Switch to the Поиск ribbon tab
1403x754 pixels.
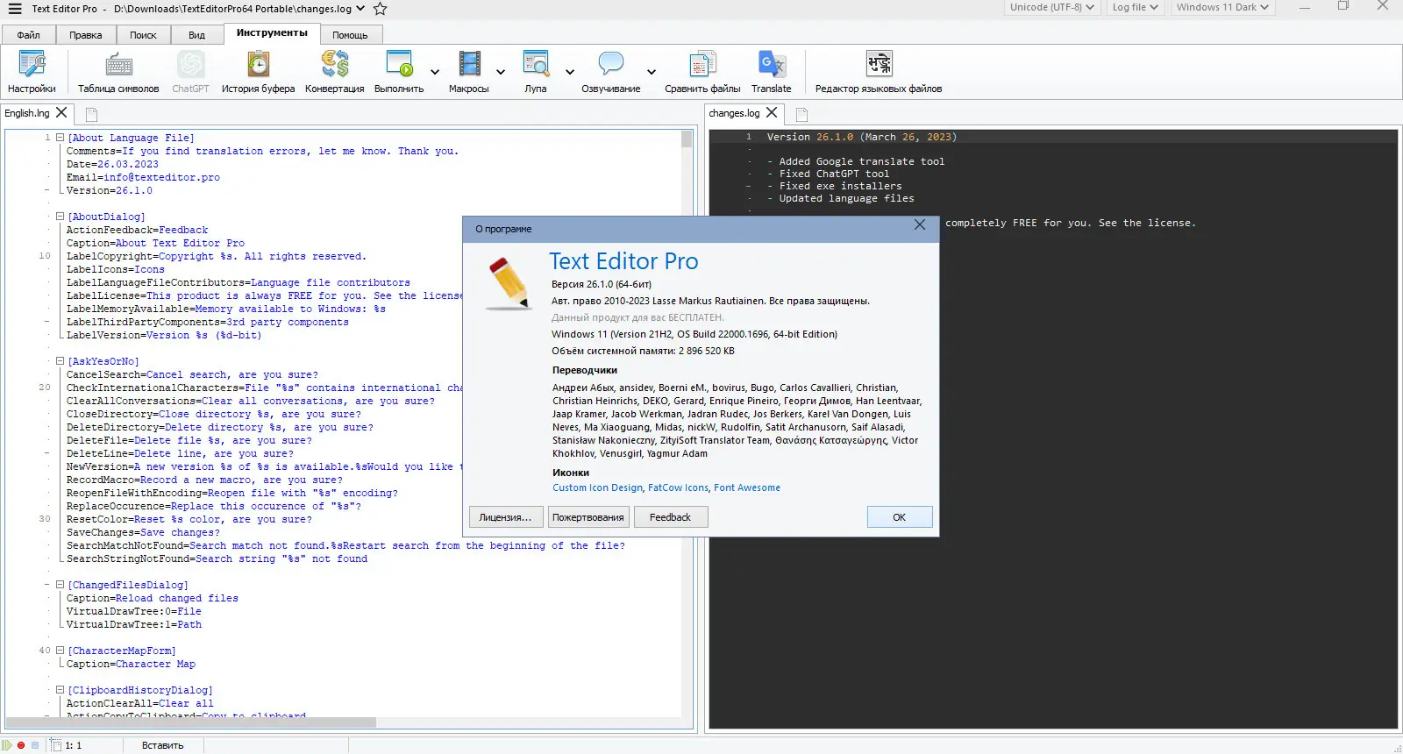[x=143, y=35]
